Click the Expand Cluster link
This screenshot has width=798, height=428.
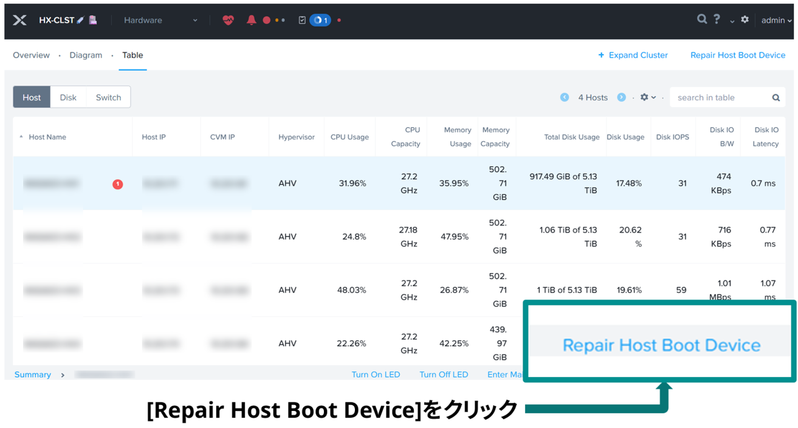coord(633,55)
